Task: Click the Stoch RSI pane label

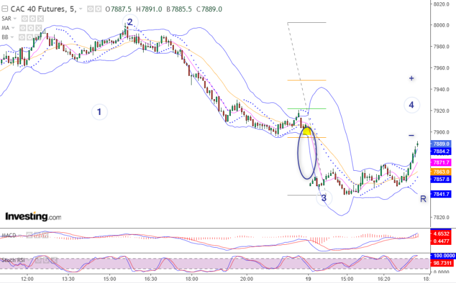Action: pos(13,260)
